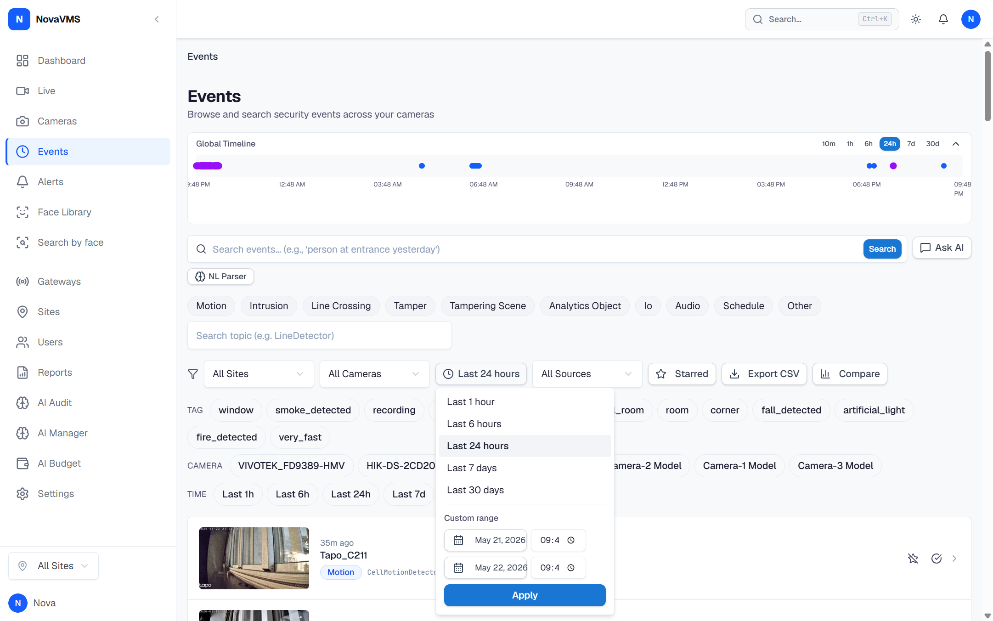
Task: Click the AI Budget wallet icon
Action: [23, 463]
